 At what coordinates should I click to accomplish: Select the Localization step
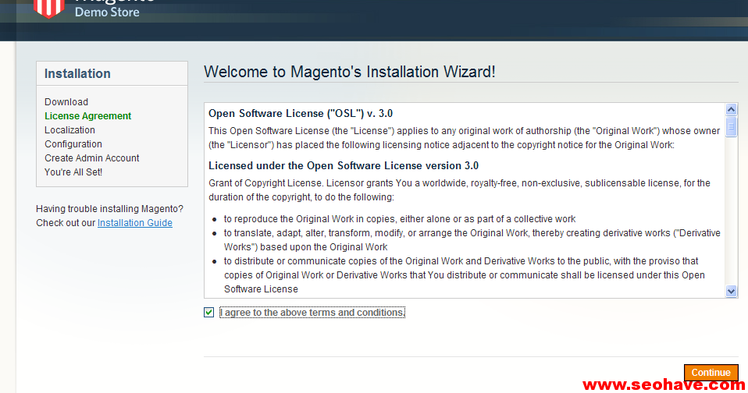click(x=69, y=130)
